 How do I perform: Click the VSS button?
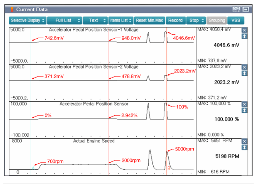point(236,21)
